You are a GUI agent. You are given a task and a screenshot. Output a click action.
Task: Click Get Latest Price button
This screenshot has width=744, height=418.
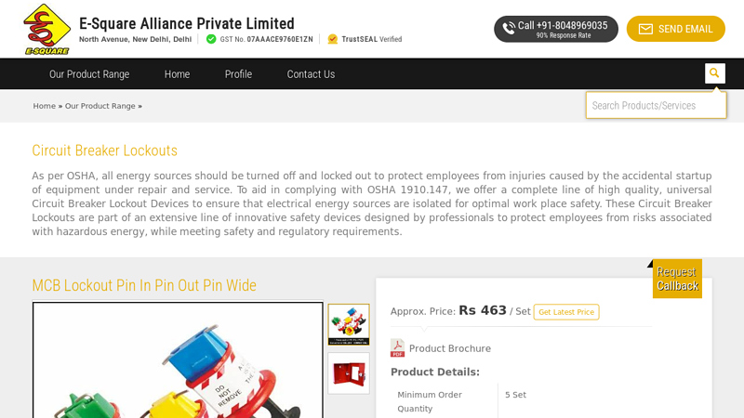[x=566, y=312]
